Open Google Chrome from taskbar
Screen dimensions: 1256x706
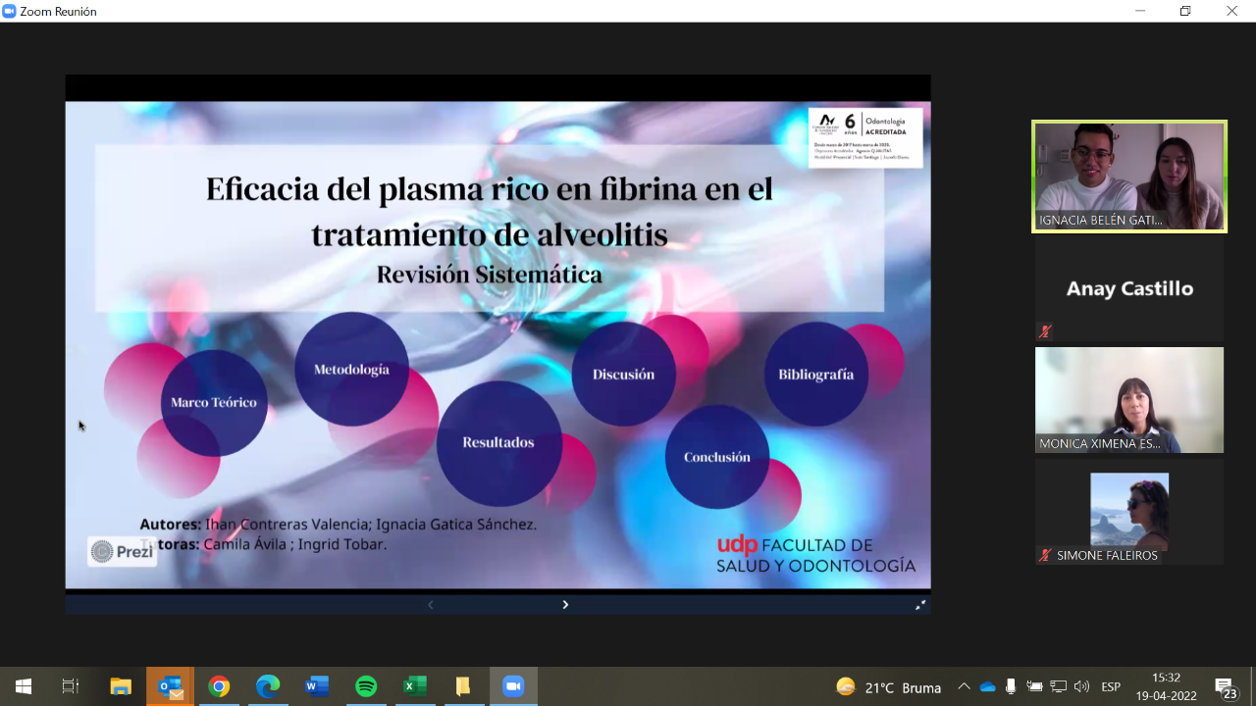219,686
